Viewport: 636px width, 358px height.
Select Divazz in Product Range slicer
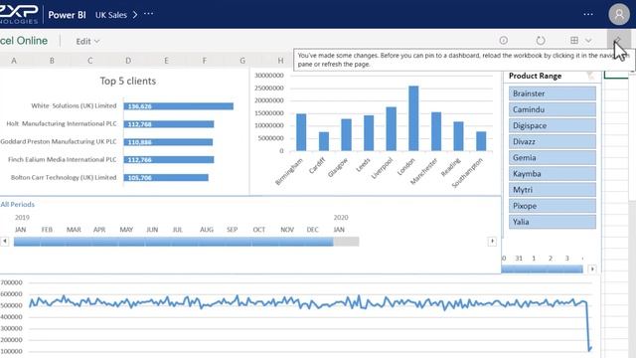(553, 141)
